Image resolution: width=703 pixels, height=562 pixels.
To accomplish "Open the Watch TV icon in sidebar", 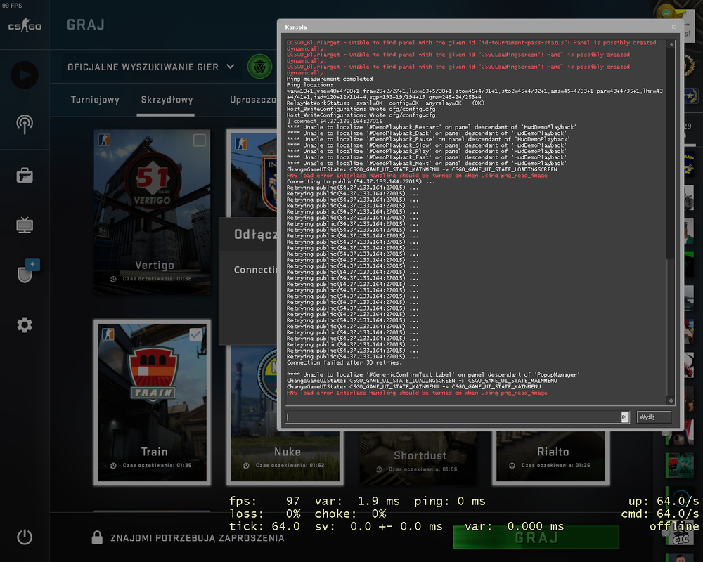I will 25,225.
